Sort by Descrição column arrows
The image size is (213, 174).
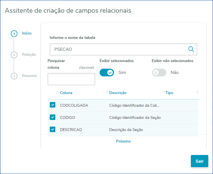[164, 92]
